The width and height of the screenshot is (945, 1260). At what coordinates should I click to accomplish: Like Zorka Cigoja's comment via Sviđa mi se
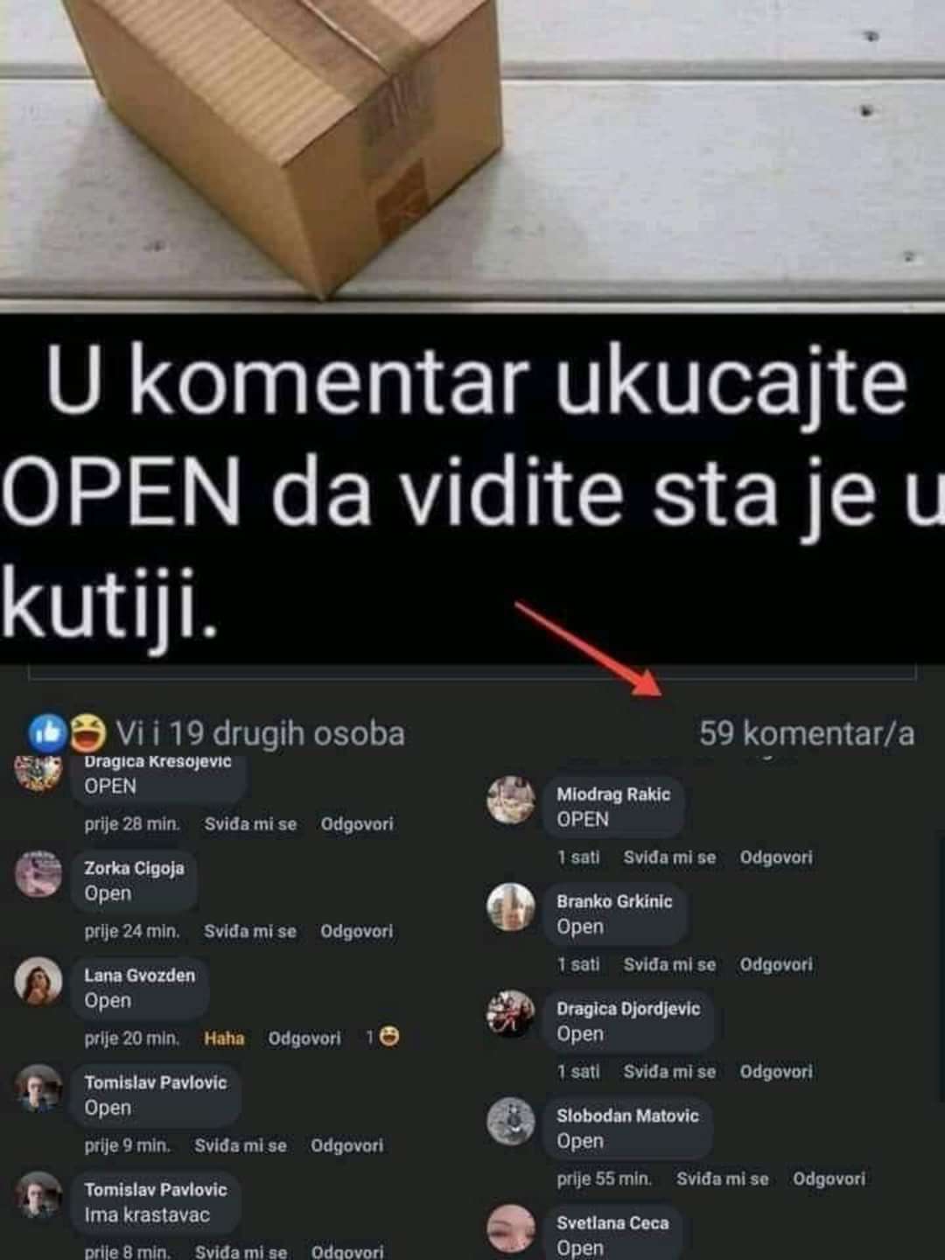click(250, 931)
